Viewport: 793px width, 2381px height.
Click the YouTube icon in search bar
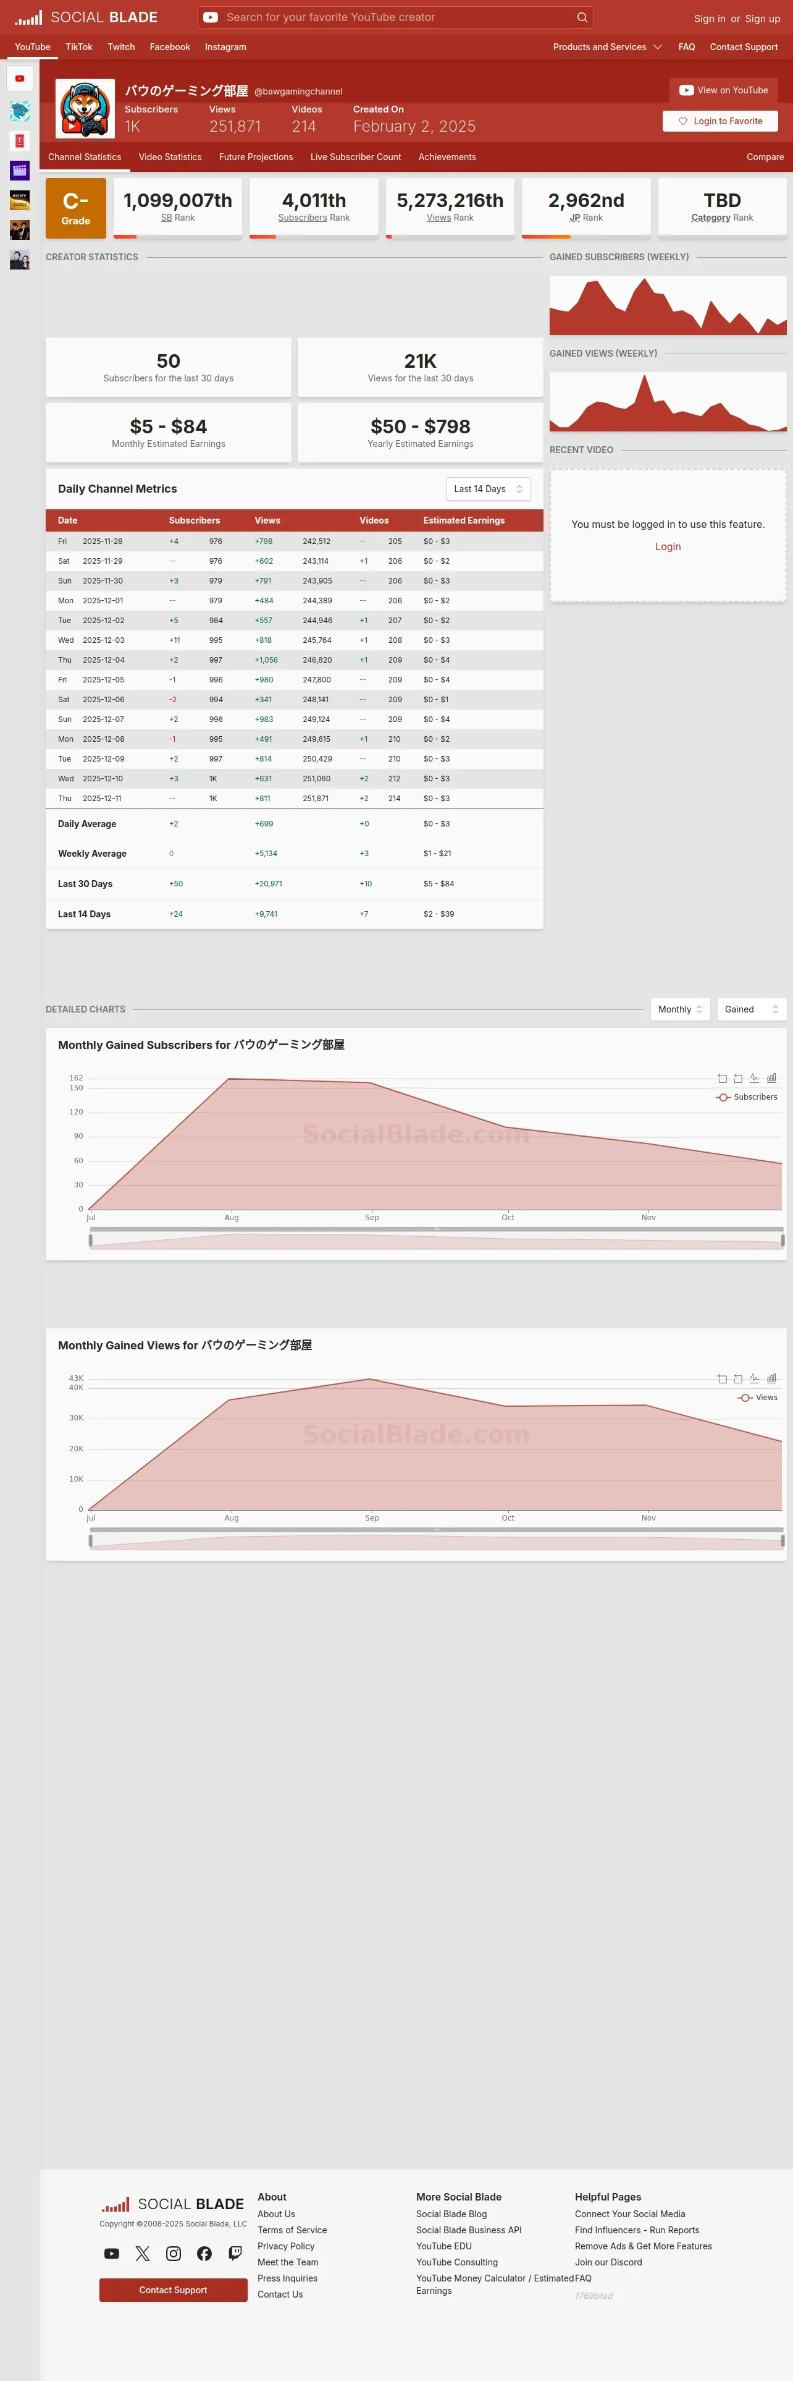211,17
